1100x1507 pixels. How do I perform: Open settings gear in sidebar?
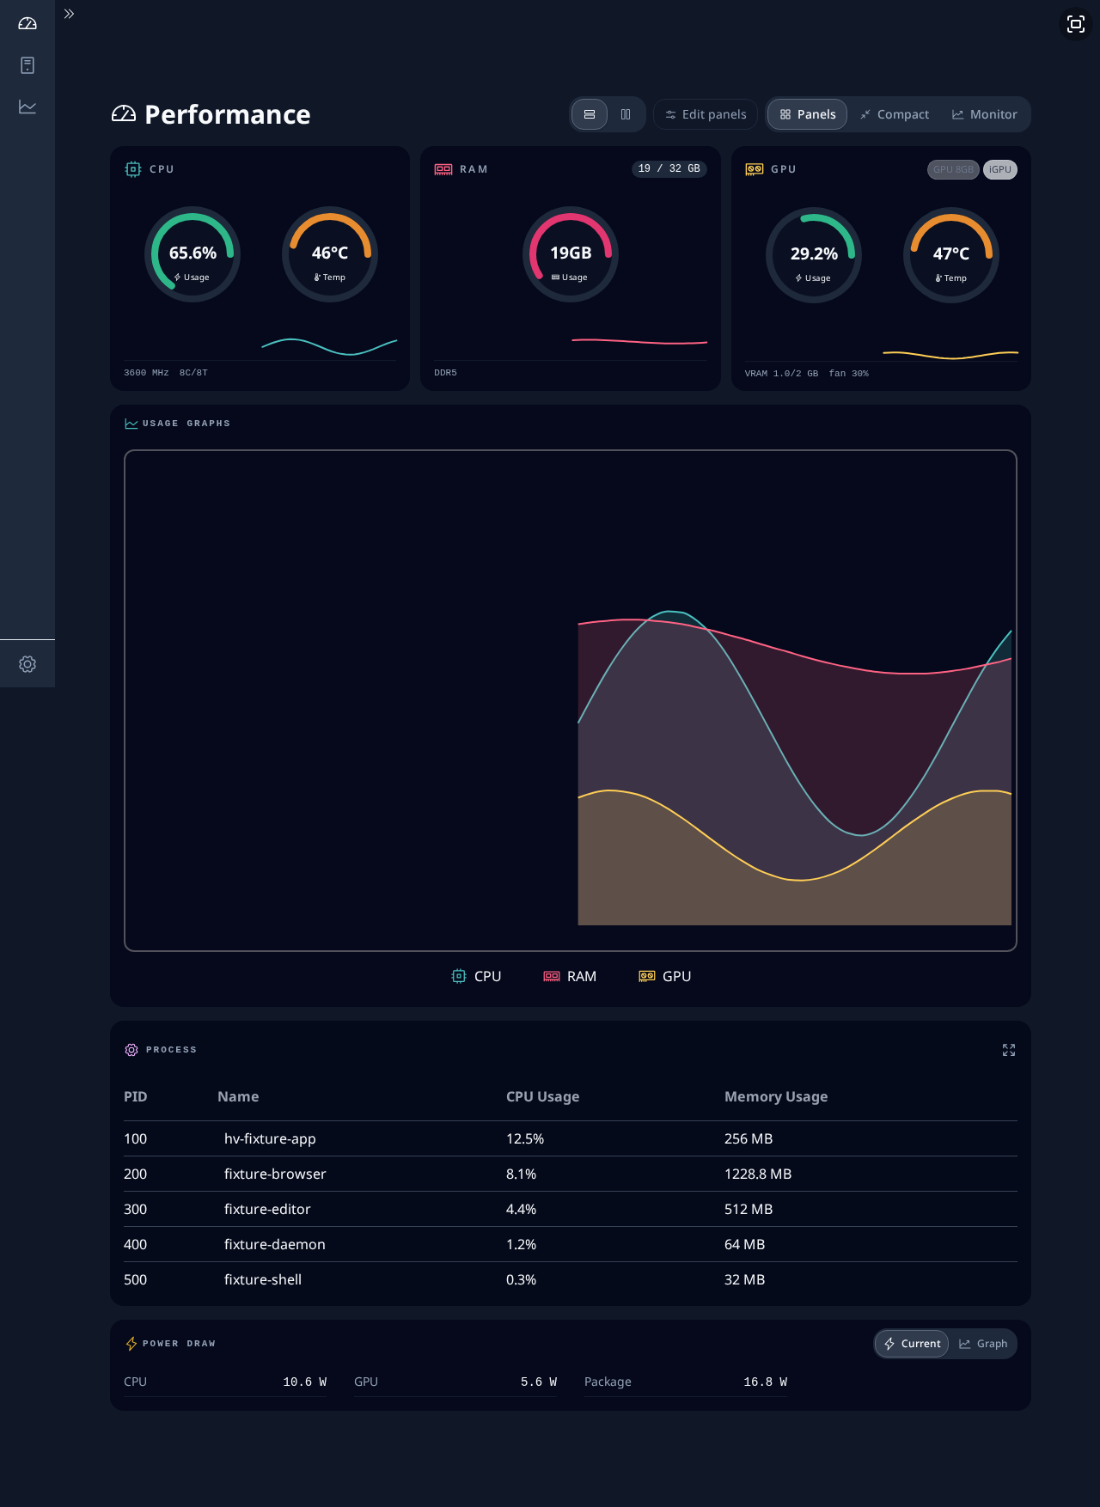point(27,664)
